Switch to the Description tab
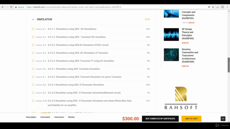This screenshot has height=129, width=230. pyautogui.click(x=31, y=117)
